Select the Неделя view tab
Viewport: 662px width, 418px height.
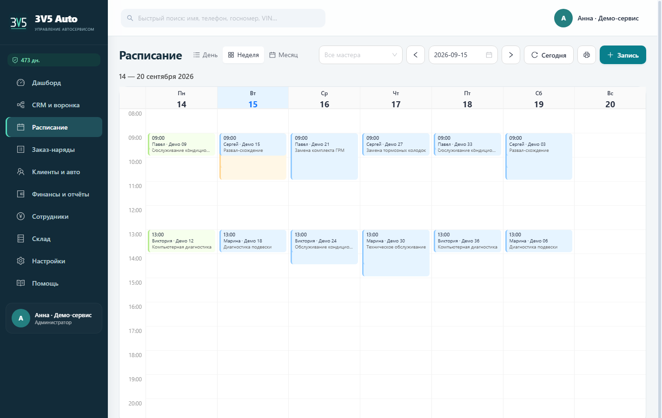pos(244,55)
